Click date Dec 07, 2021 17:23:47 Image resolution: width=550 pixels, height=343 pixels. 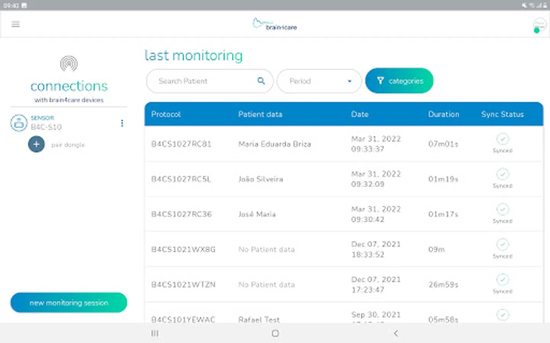click(376, 285)
